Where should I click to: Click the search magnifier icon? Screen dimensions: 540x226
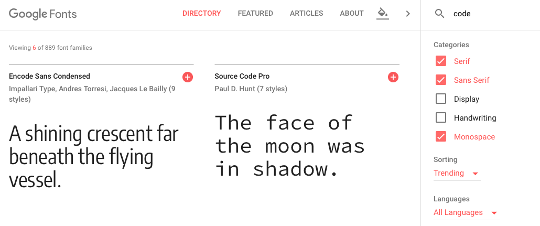439,14
